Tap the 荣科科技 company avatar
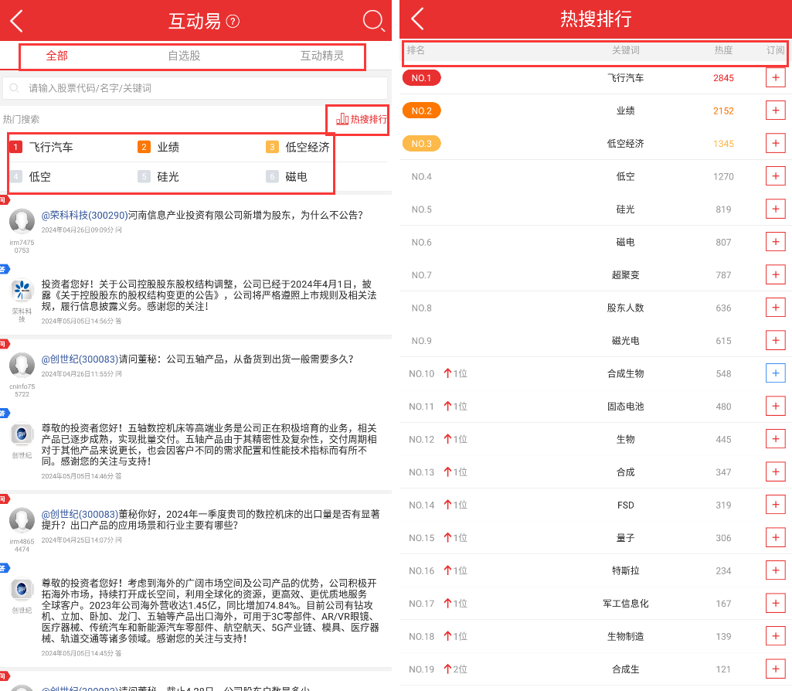This screenshot has height=691, width=792. 22,290
